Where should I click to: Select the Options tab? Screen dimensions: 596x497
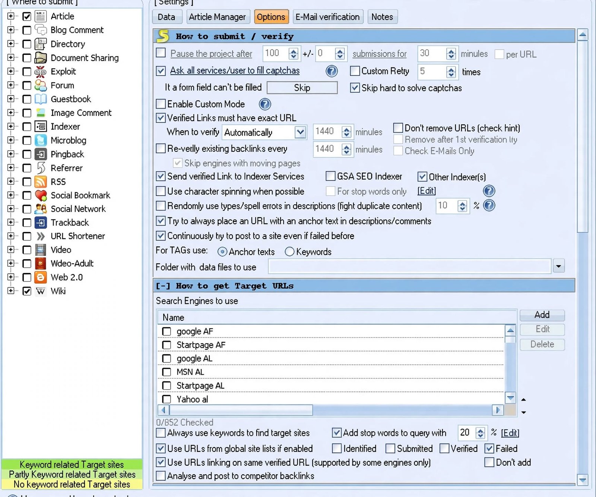pyautogui.click(x=271, y=17)
